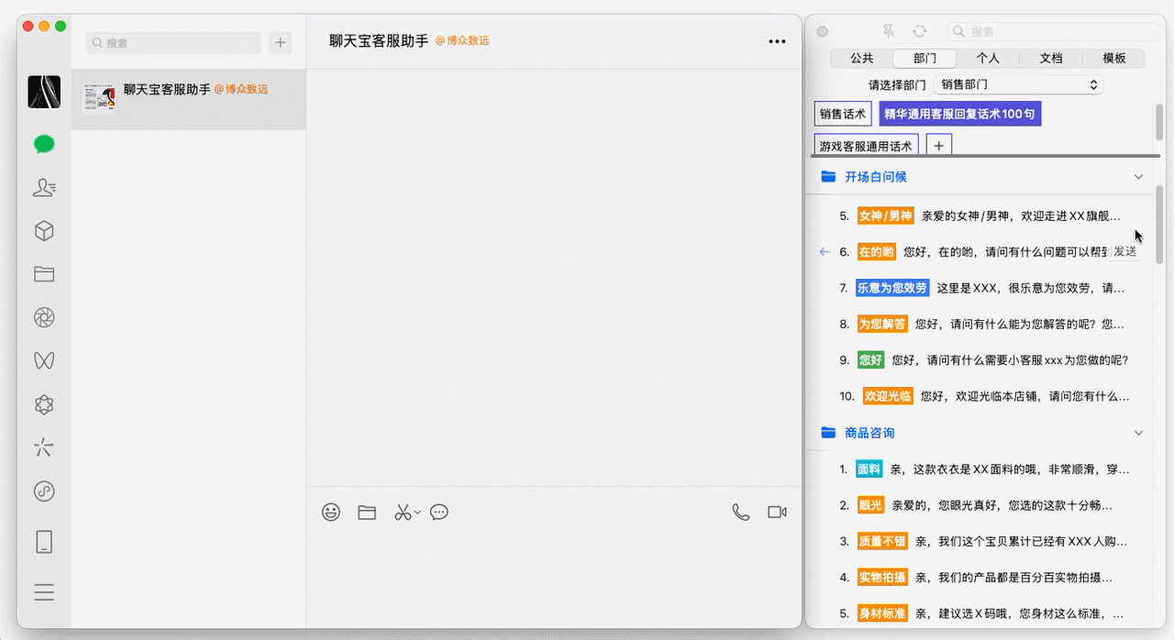The width and height of the screenshot is (1174, 640).
Task: Open the three-line menu at sidebar bottom
Action: 44,592
